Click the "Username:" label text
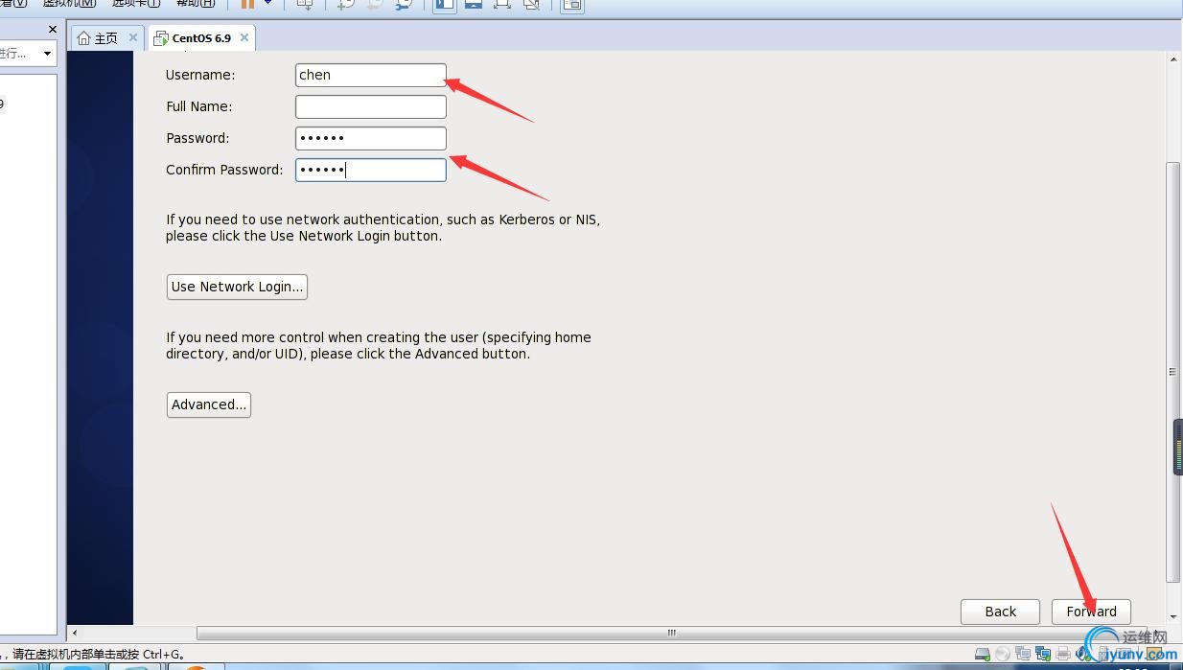1183x670 pixels. [200, 75]
